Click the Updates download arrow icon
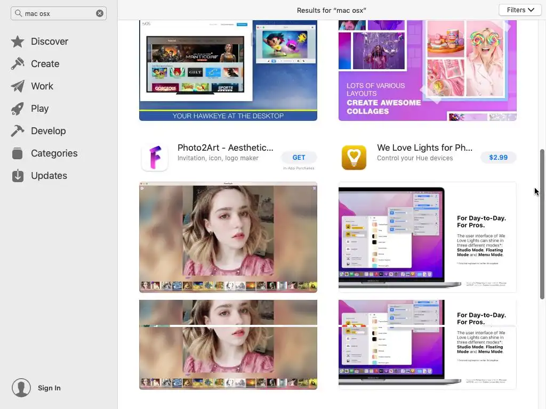This screenshot has height=409, width=546. [18, 176]
